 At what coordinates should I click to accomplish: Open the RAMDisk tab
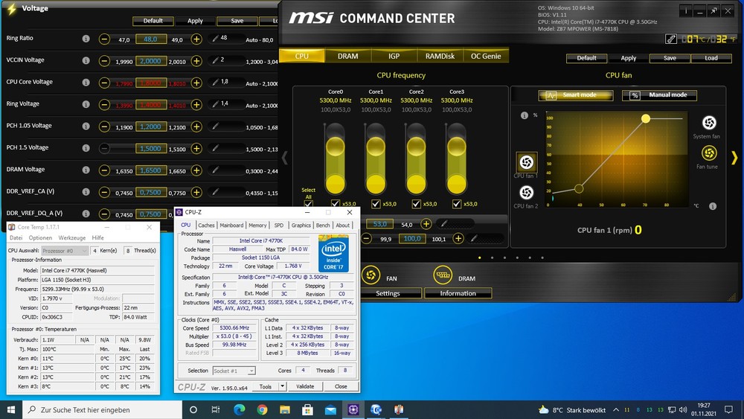440,56
